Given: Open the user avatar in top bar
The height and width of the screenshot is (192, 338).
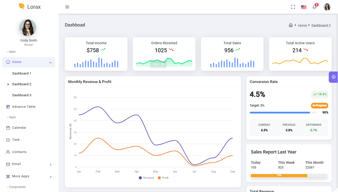Looking at the screenshot, I should coord(327,7).
